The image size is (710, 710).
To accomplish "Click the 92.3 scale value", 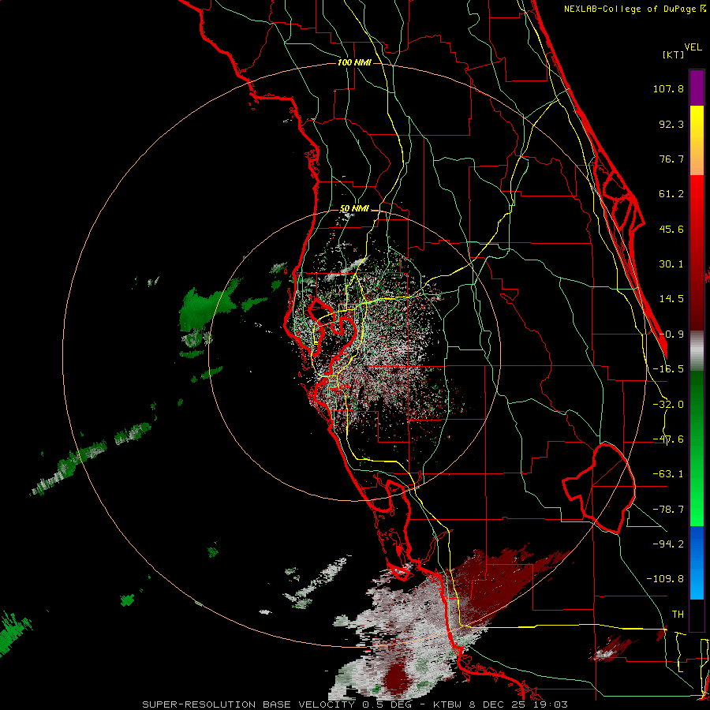I will tap(671, 124).
